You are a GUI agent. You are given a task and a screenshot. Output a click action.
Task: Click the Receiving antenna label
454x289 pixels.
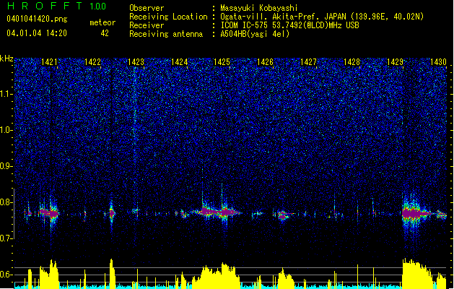166,34
